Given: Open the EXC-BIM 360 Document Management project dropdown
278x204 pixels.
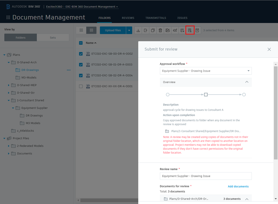Looking at the screenshot, I should [92, 7].
